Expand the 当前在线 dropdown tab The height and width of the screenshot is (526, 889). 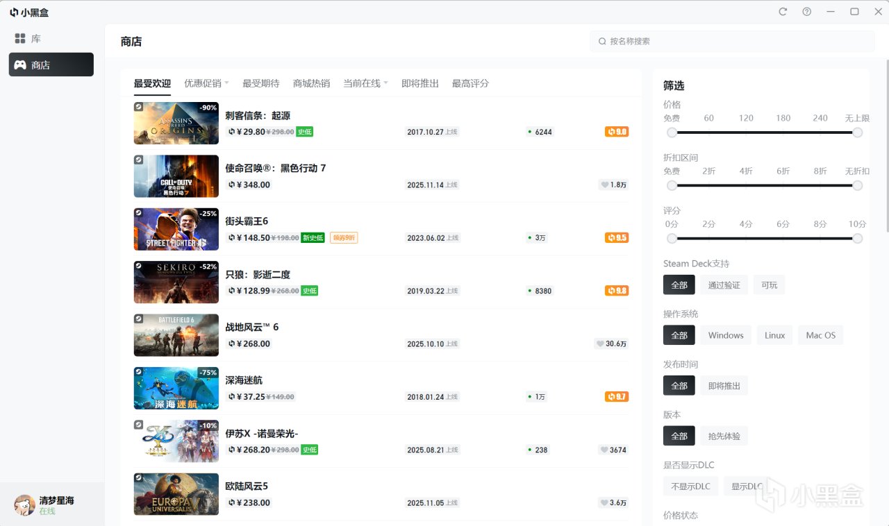[365, 83]
